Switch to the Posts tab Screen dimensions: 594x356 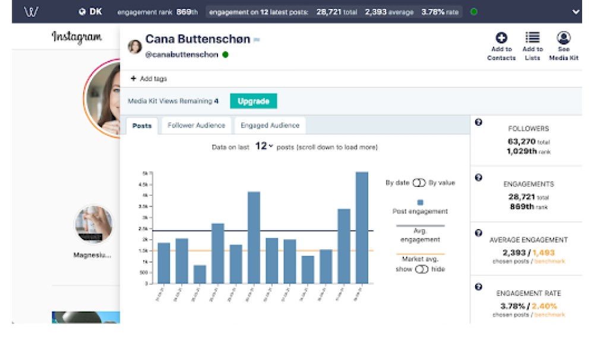pos(142,126)
